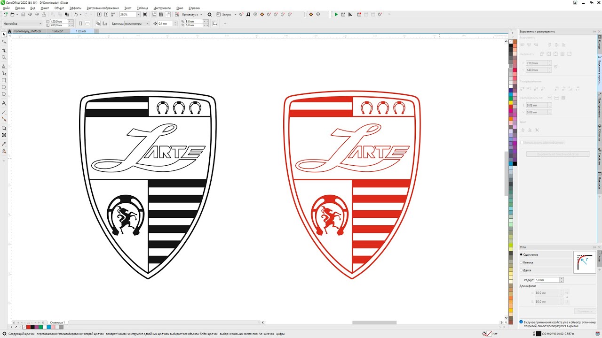Viewport: 602px width, 338px height.
Task: Switch to the 1 (4).cdr document tab
Action: point(58,31)
